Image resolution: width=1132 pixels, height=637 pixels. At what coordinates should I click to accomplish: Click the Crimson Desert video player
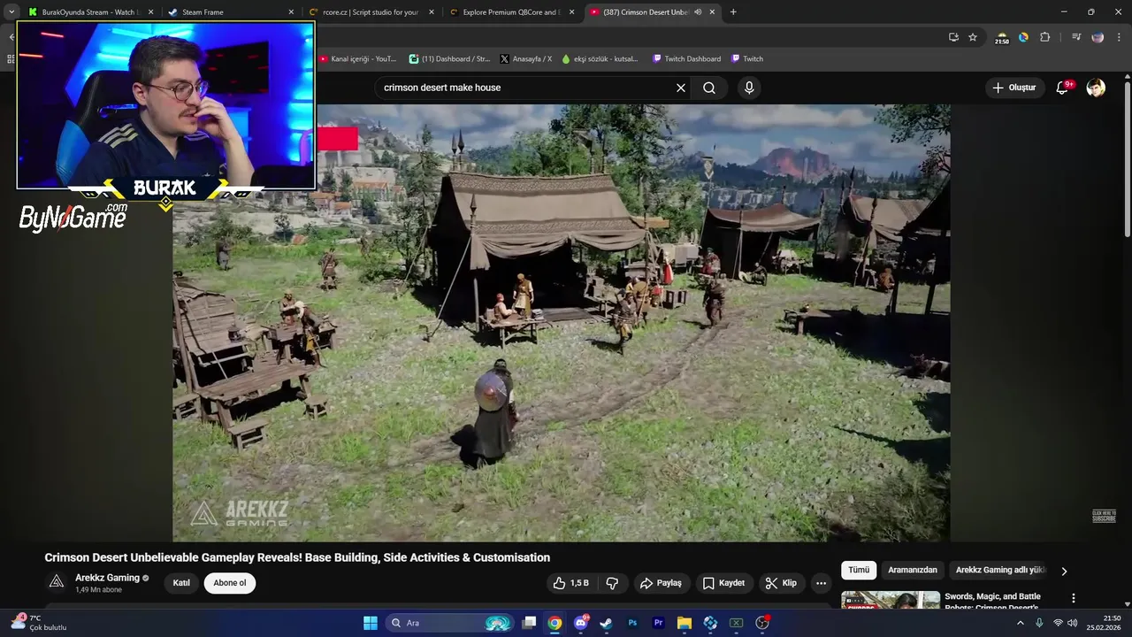pyautogui.click(x=562, y=323)
